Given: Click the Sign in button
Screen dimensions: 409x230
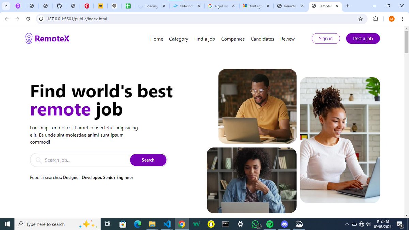Looking at the screenshot, I should point(326,39).
